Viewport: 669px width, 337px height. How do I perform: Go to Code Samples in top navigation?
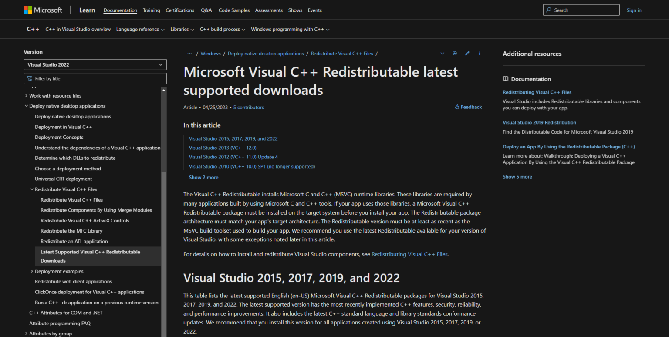[234, 10]
